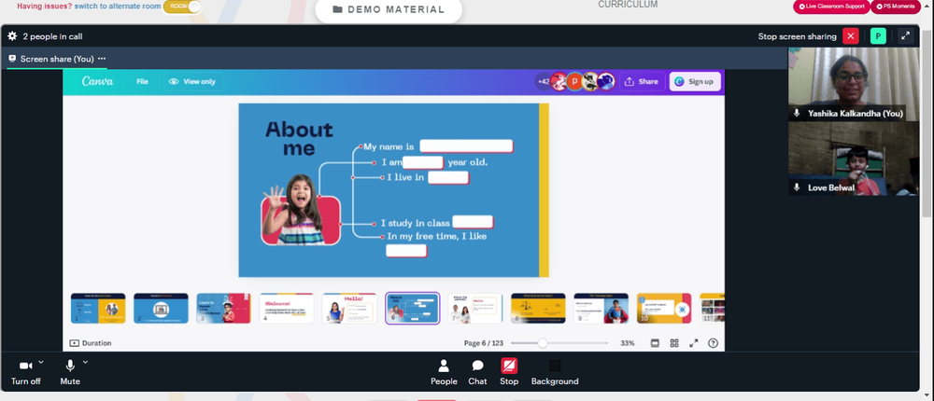Screen dimensions: 934x401
Task: Click the Canva Sign up button
Action: click(x=695, y=81)
